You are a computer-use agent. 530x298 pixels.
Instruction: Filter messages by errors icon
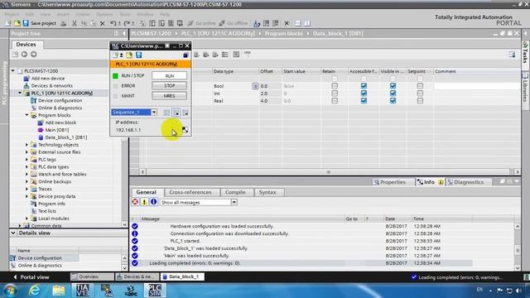pos(135,202)
